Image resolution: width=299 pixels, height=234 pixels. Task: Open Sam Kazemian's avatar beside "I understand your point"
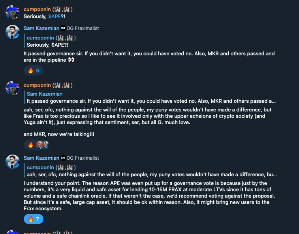(x=13, y=161)
